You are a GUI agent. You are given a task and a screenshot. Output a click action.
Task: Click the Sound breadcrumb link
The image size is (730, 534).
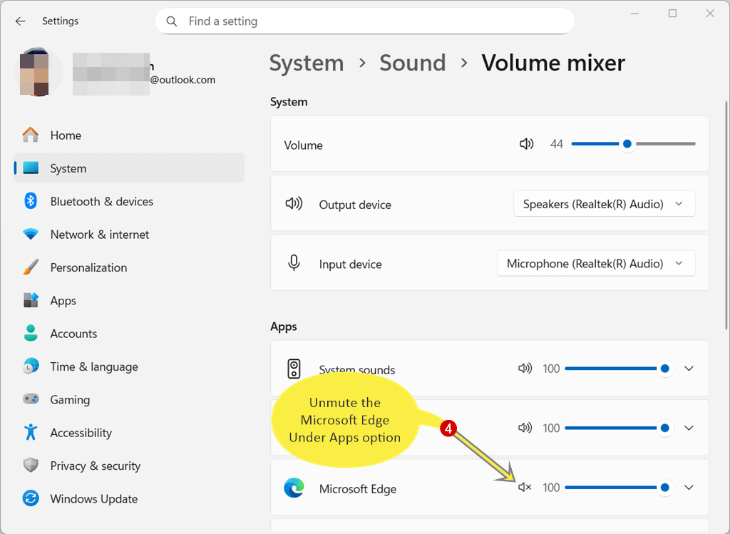click(x=413, y=63)
